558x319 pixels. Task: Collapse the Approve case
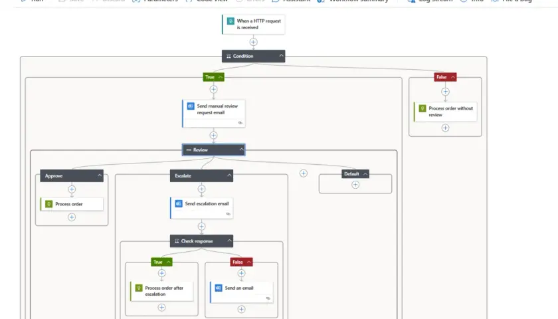[x=100, y=175]
